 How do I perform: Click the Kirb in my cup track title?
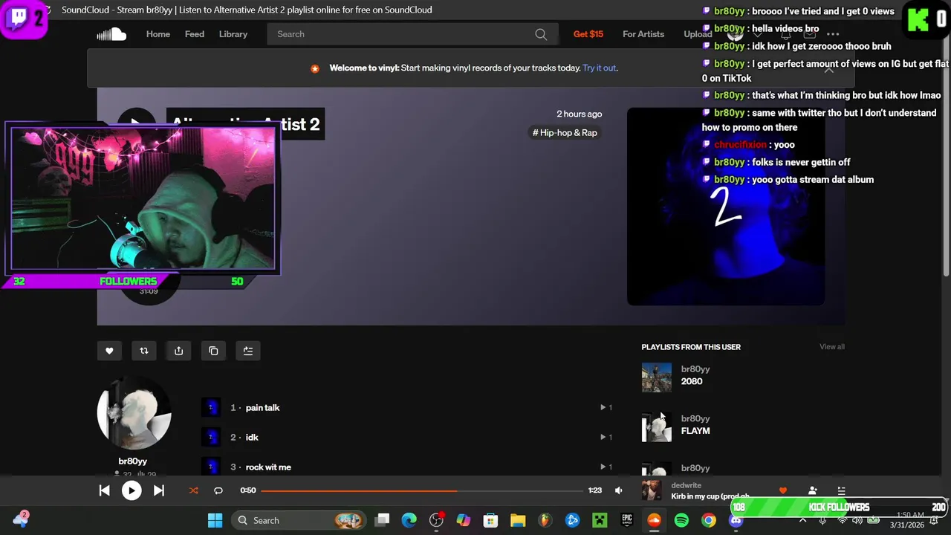(x=710, y=496)
